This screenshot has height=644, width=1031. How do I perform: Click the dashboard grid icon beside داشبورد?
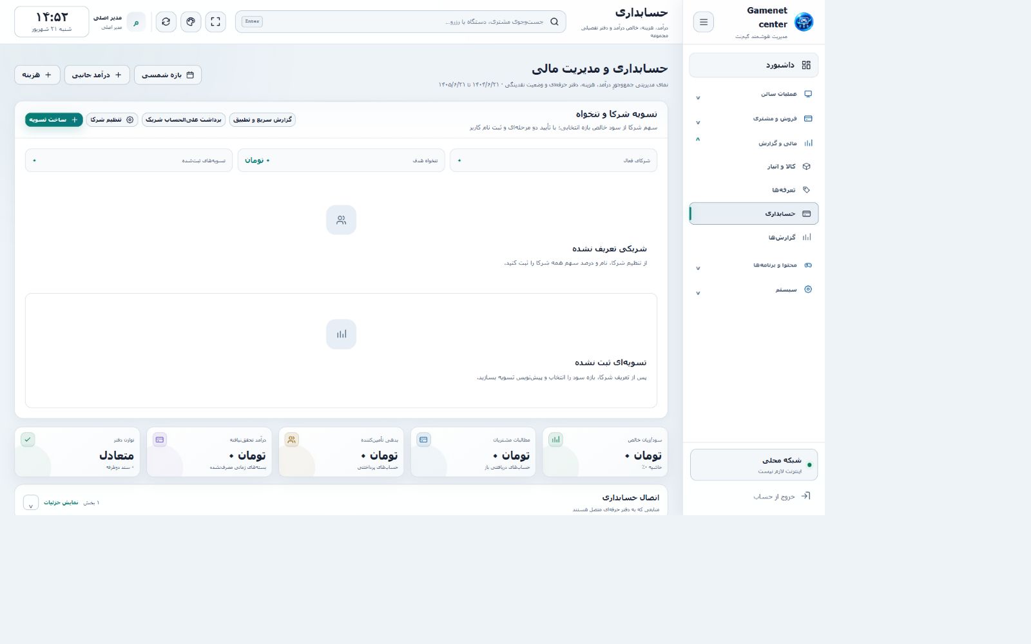point(806,65)
